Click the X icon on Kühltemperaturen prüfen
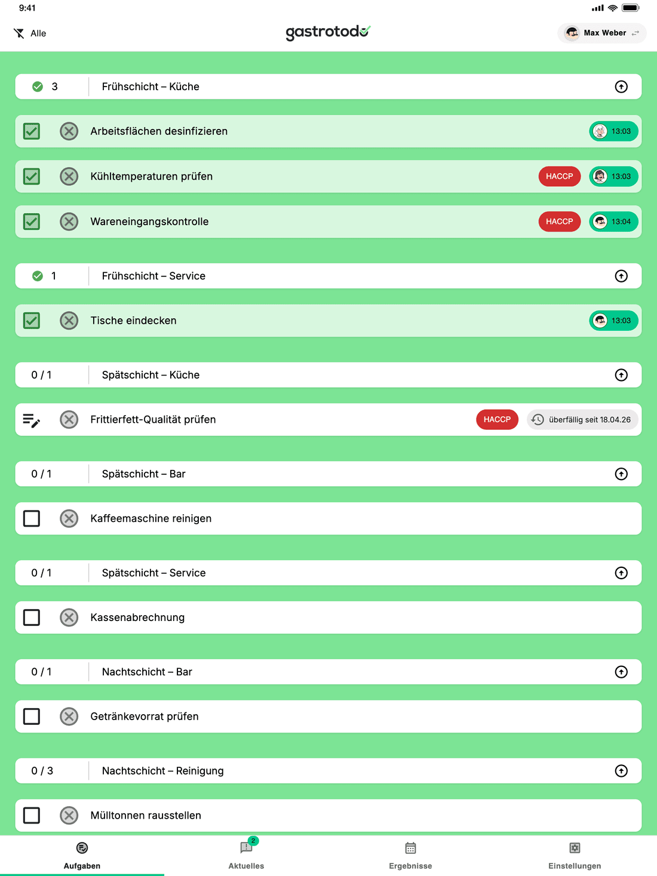The image size is (657, 876). (69, 177)
